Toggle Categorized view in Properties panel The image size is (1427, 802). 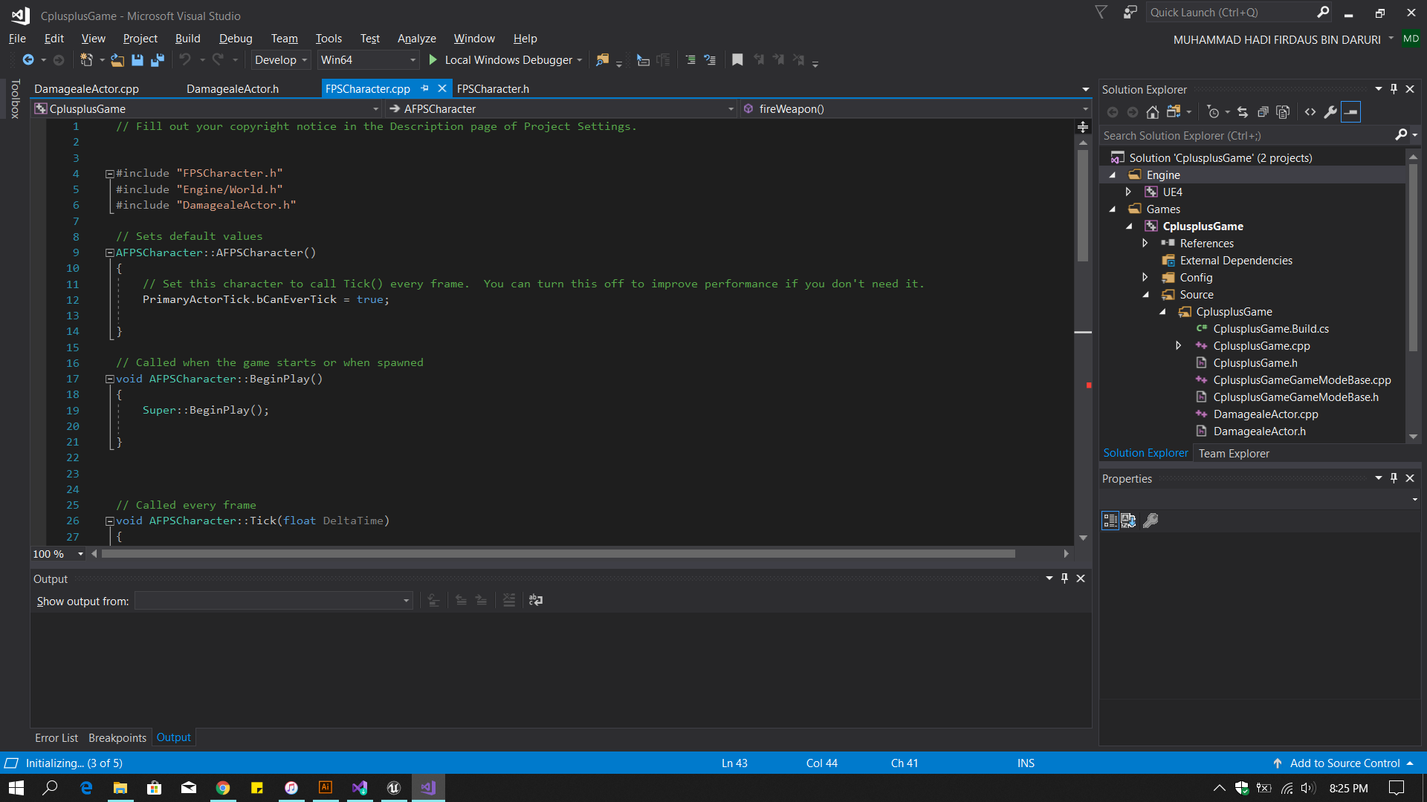pyautogui.click(x=1110, y=521)
